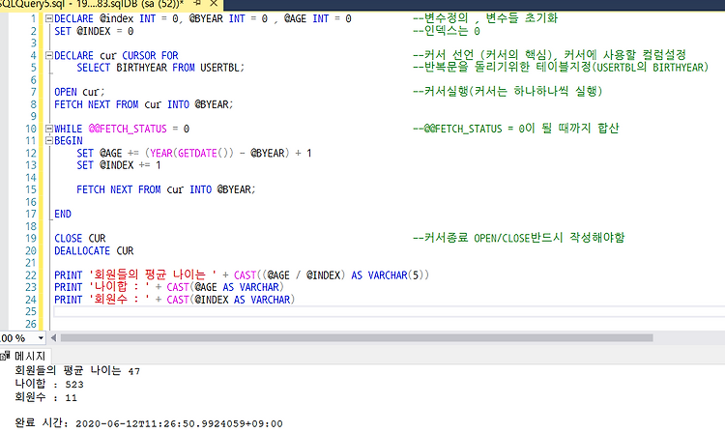Image resolution: width=725 pixels, height=433 pixels.
Task: Click 'FETCH NEXT FROM cur INTO @BYEAR;' line 15
Action: click(166, 190)
